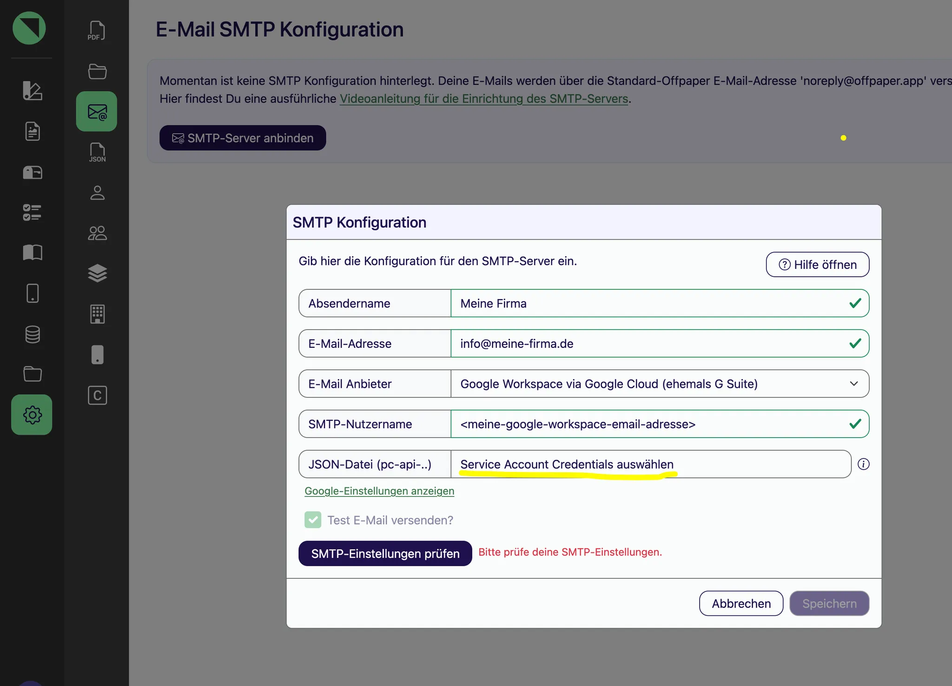
Task: Toggle the Test E-Mail versenden checkbox
Action: 313,520
